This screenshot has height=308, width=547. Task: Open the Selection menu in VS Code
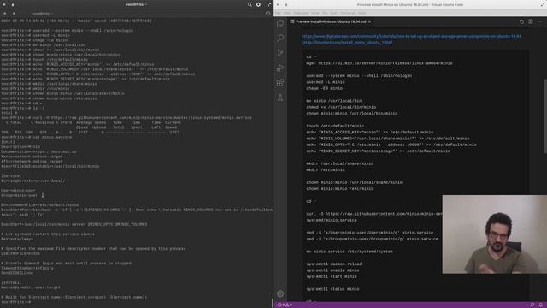coord(301,13)
